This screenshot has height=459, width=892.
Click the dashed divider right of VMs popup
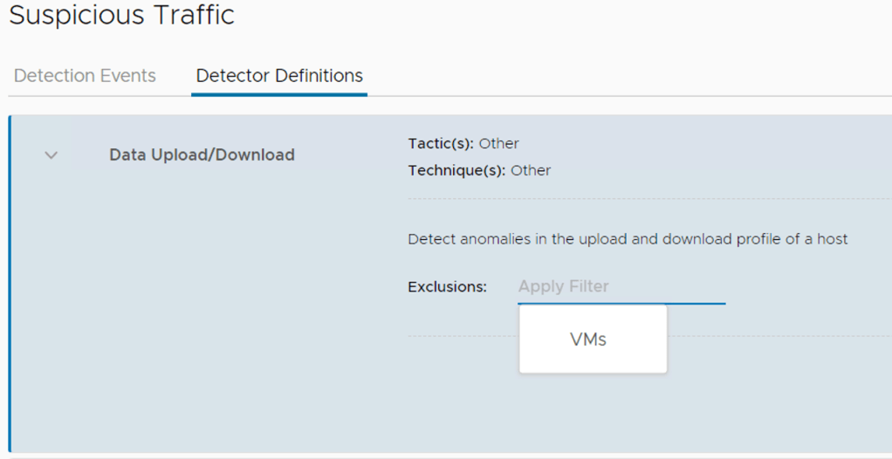[777, 336]
